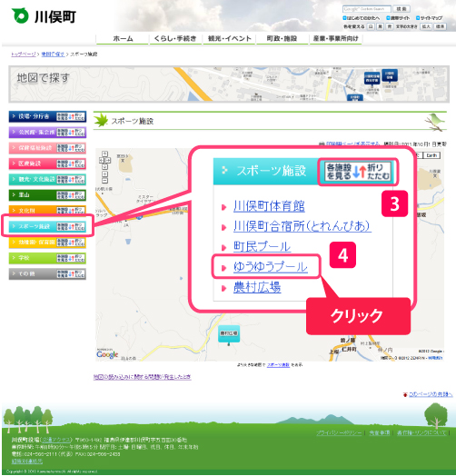456x476 pixels.
Task: Pan the map left
Action: [102, 160]
